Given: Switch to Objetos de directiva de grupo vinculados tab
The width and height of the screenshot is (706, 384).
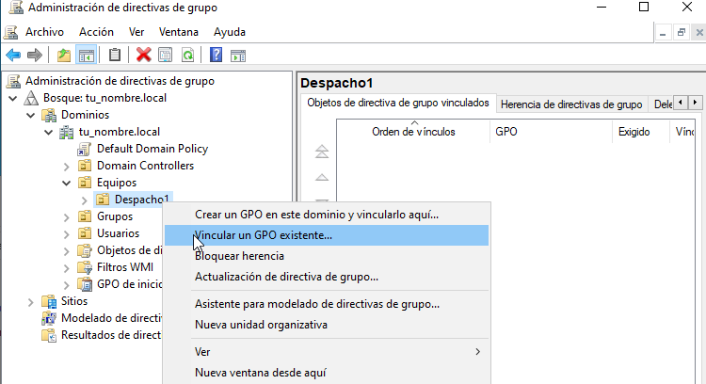Looking at the screenshot, I should pos(398,104).
